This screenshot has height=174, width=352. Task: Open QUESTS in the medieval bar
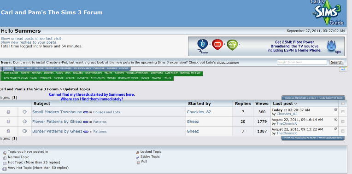[x=145, y=78]
